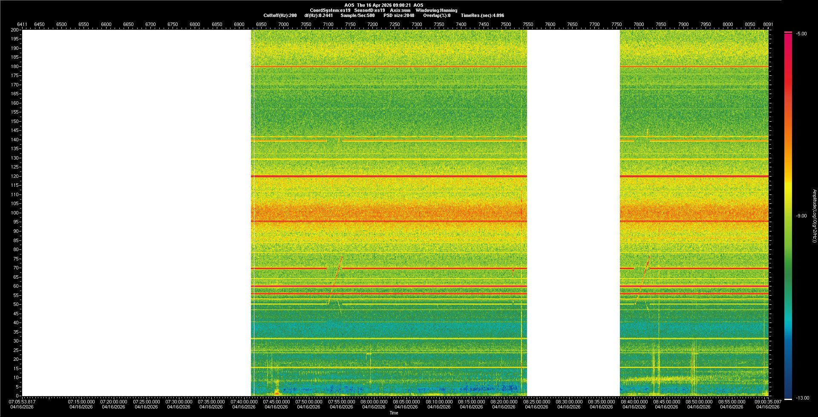
Task: Click the Amplitude colorbar axis title
Action: pyautogui.click(x=814, y=216)
